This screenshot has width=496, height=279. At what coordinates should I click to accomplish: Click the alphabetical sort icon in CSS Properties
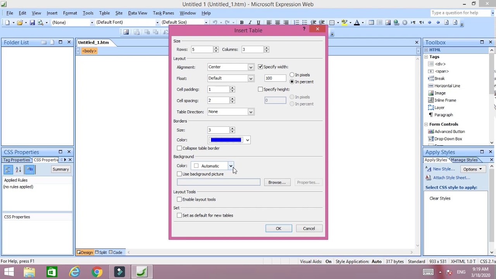[18, 169]
